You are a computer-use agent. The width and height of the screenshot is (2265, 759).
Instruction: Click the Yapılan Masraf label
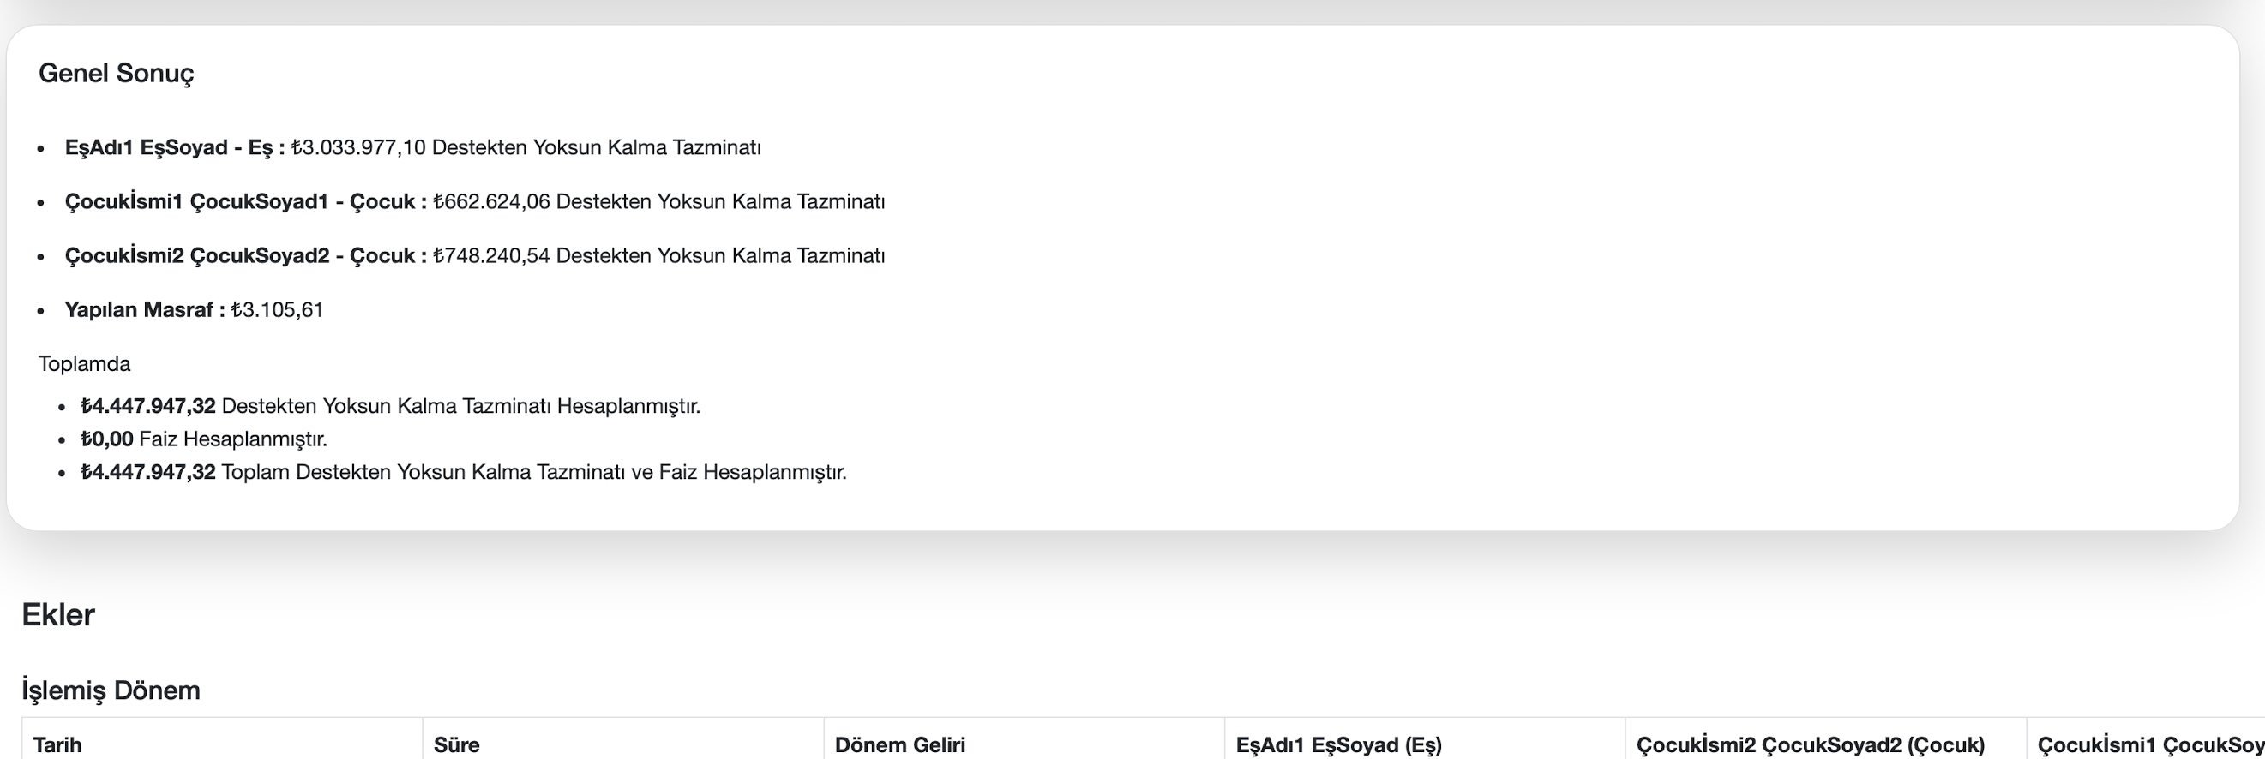144,310
